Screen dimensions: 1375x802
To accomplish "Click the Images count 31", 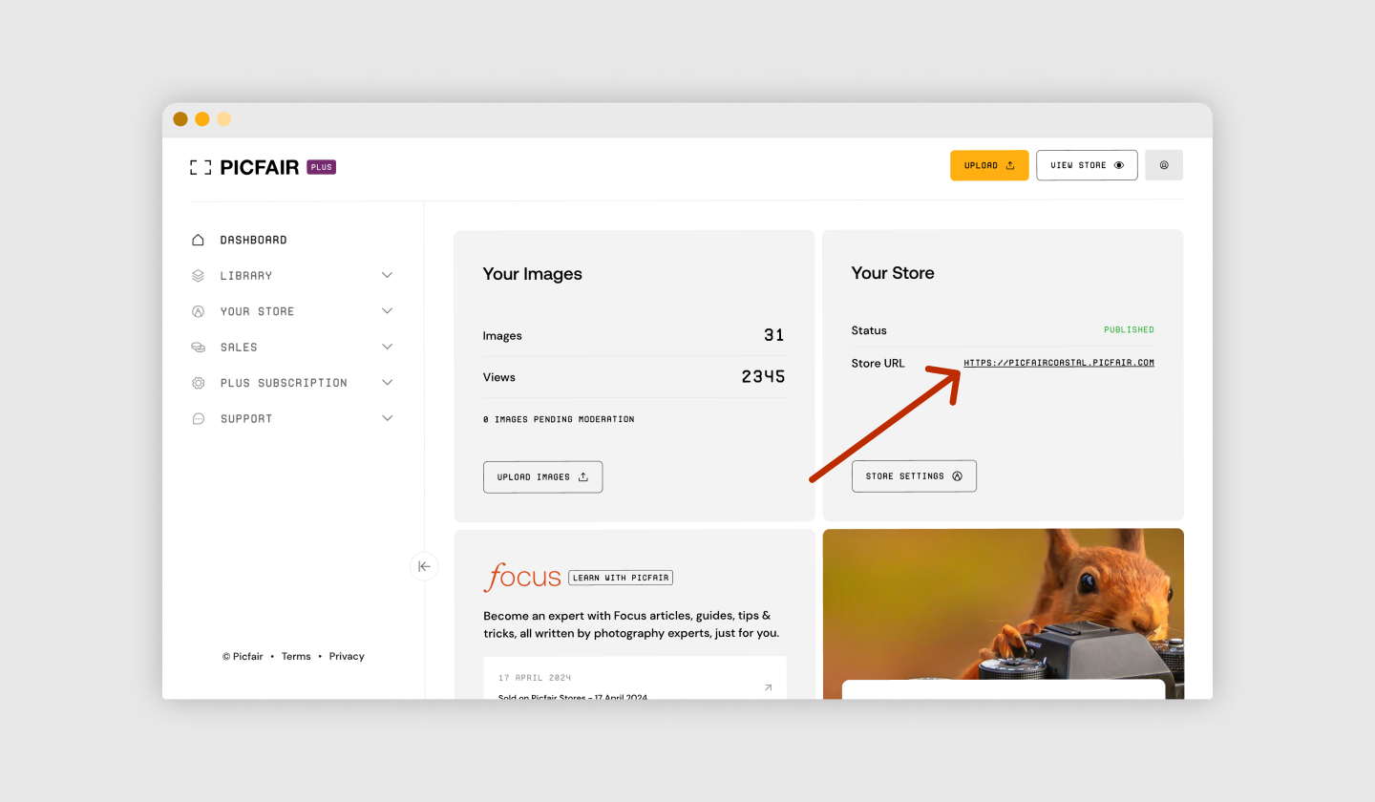I will point(774,335).
